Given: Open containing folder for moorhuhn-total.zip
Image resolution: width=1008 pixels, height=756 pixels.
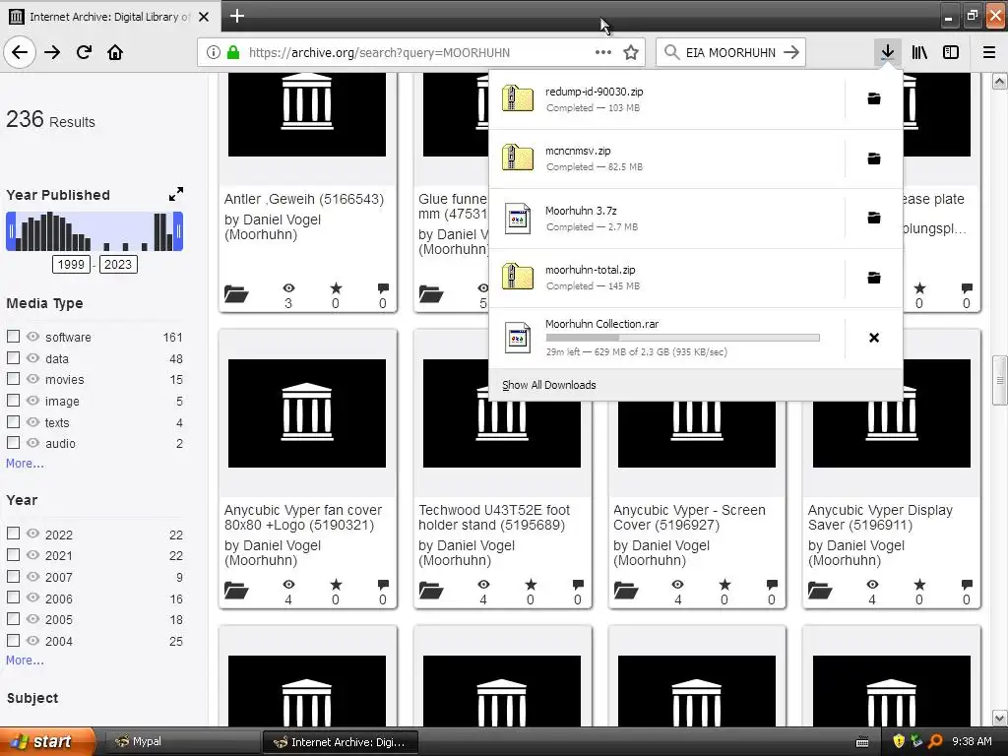Looking at the screenshot, I should 874,277.
